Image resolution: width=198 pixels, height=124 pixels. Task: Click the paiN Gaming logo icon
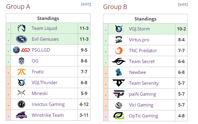tap(118, 94)
